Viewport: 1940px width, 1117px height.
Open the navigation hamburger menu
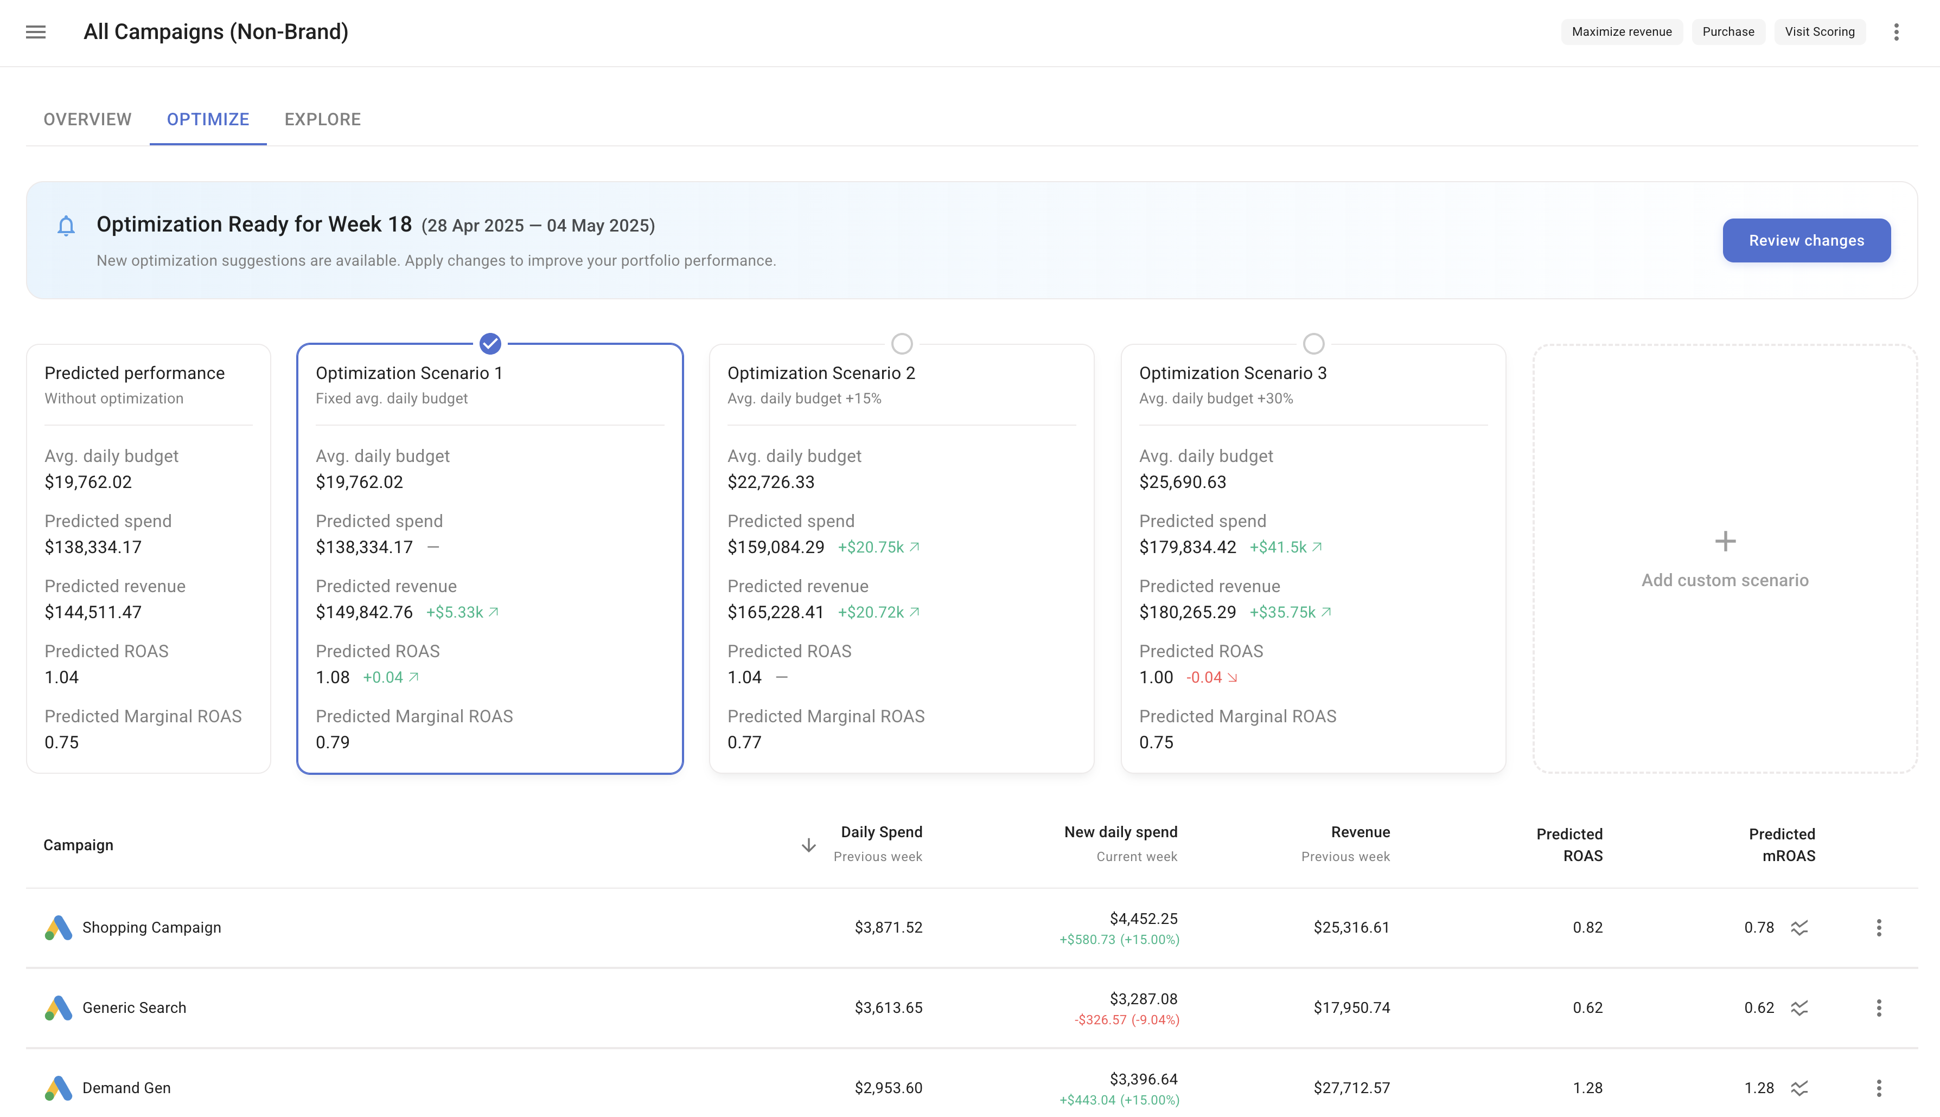36,31
